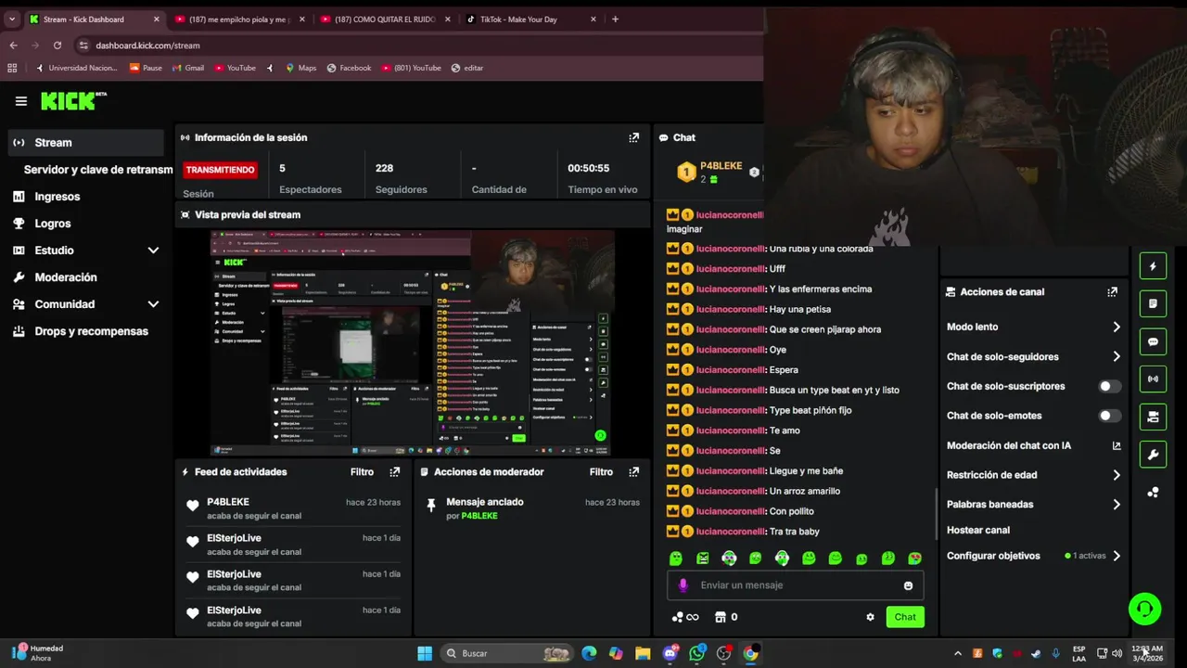Toggle Chat de solo-suscriptores switch
This screenshot has width=1187, height=668.
click(1109, 386)
